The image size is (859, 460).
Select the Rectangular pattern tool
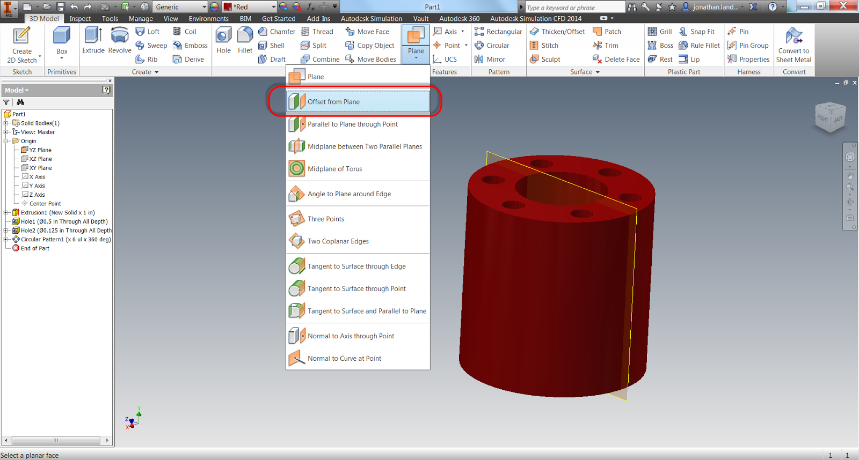coord(498,32)
